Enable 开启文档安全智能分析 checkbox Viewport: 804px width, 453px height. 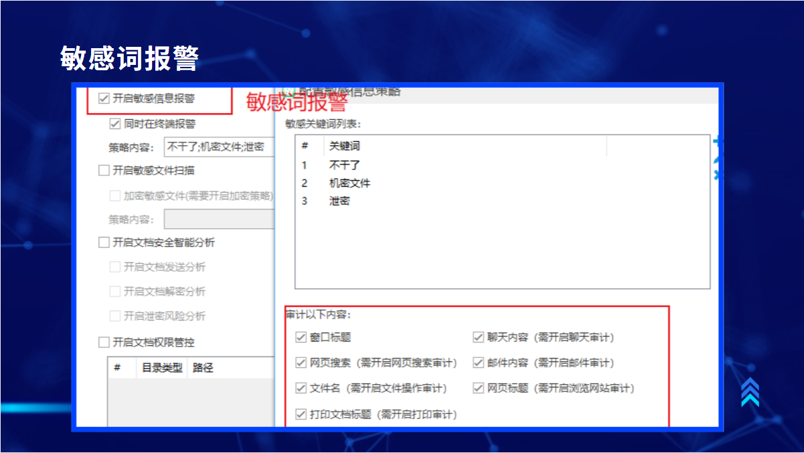[x=104, y=242]
